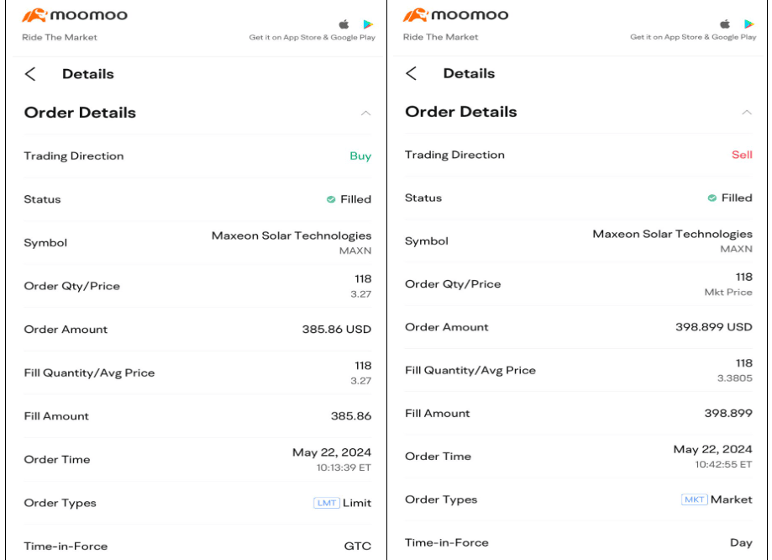Select the MAXN symbol in the Buy order
This screenshot has height=560, width=772.
tap(354, 251)
